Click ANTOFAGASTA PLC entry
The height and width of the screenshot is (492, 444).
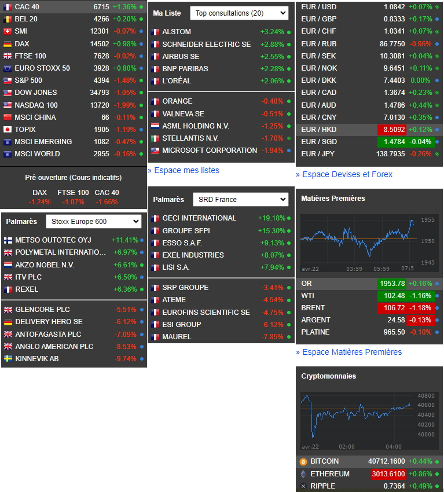point(48,335)
